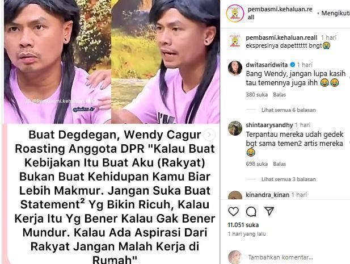Click dwitasaridwita's comment avatar

click(235, 68)
